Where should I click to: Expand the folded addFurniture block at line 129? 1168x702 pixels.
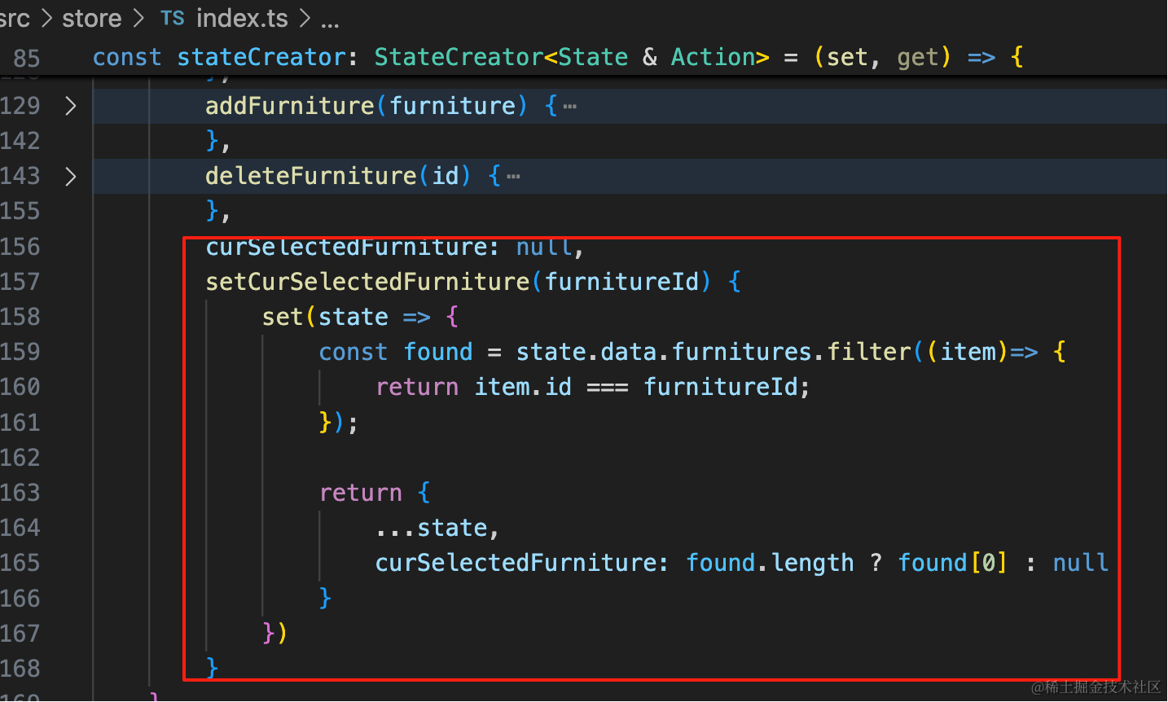coord(71,106)
